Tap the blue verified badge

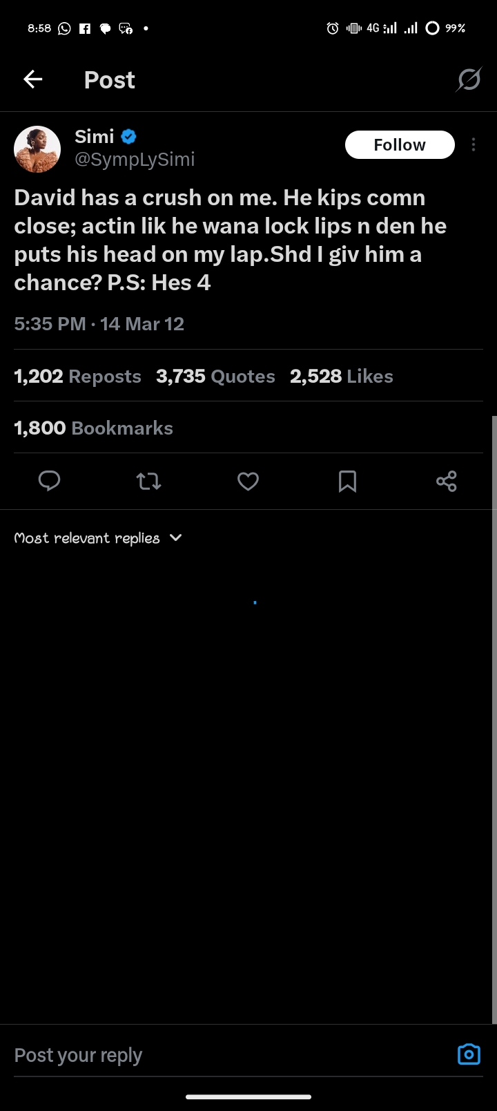pos(128,137)
